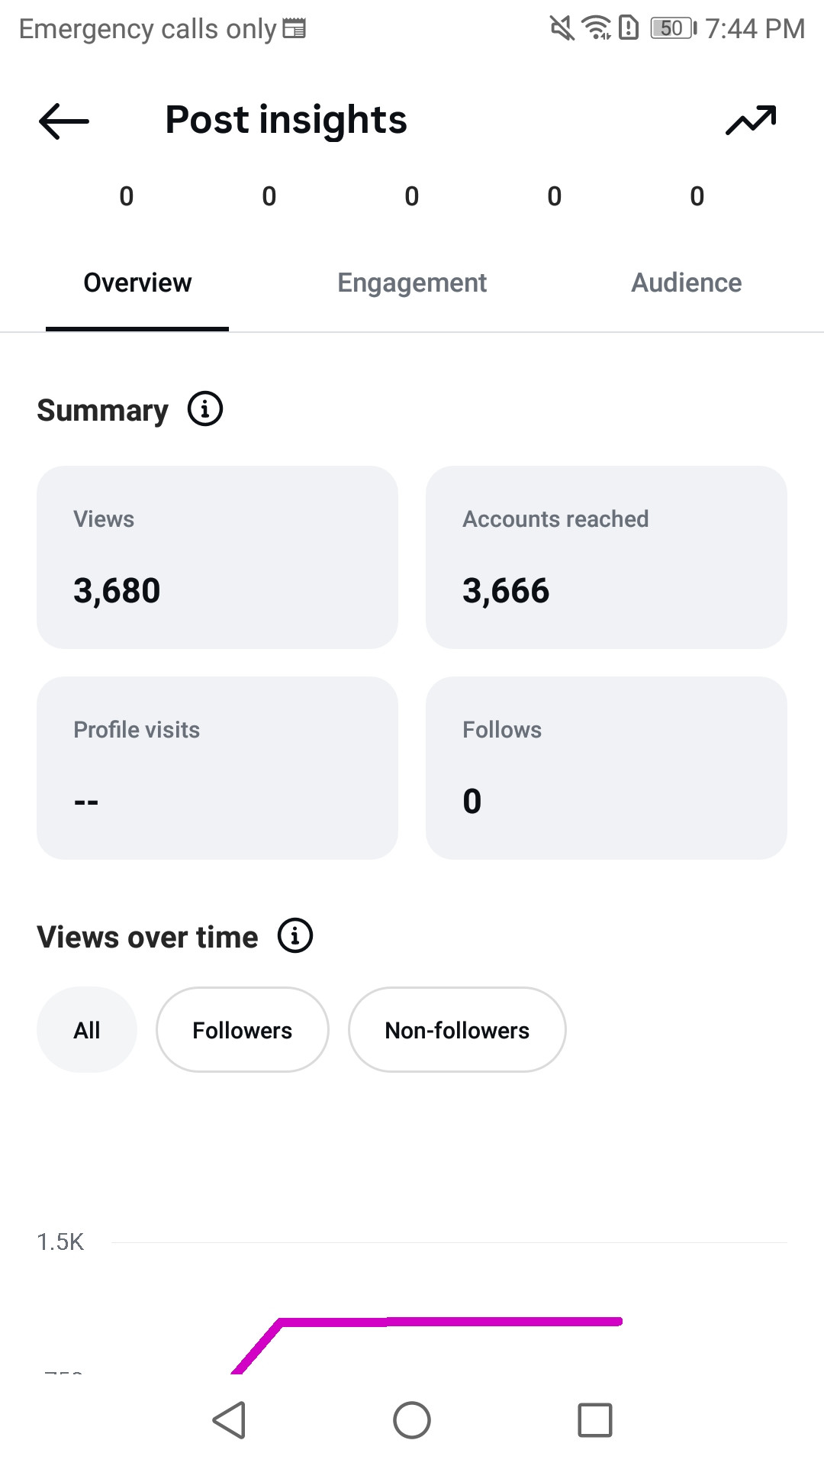Image resolution: width=824 pixels, height=1466 pixels.
Task: Select the Overview tab
Action: point(137,283)
